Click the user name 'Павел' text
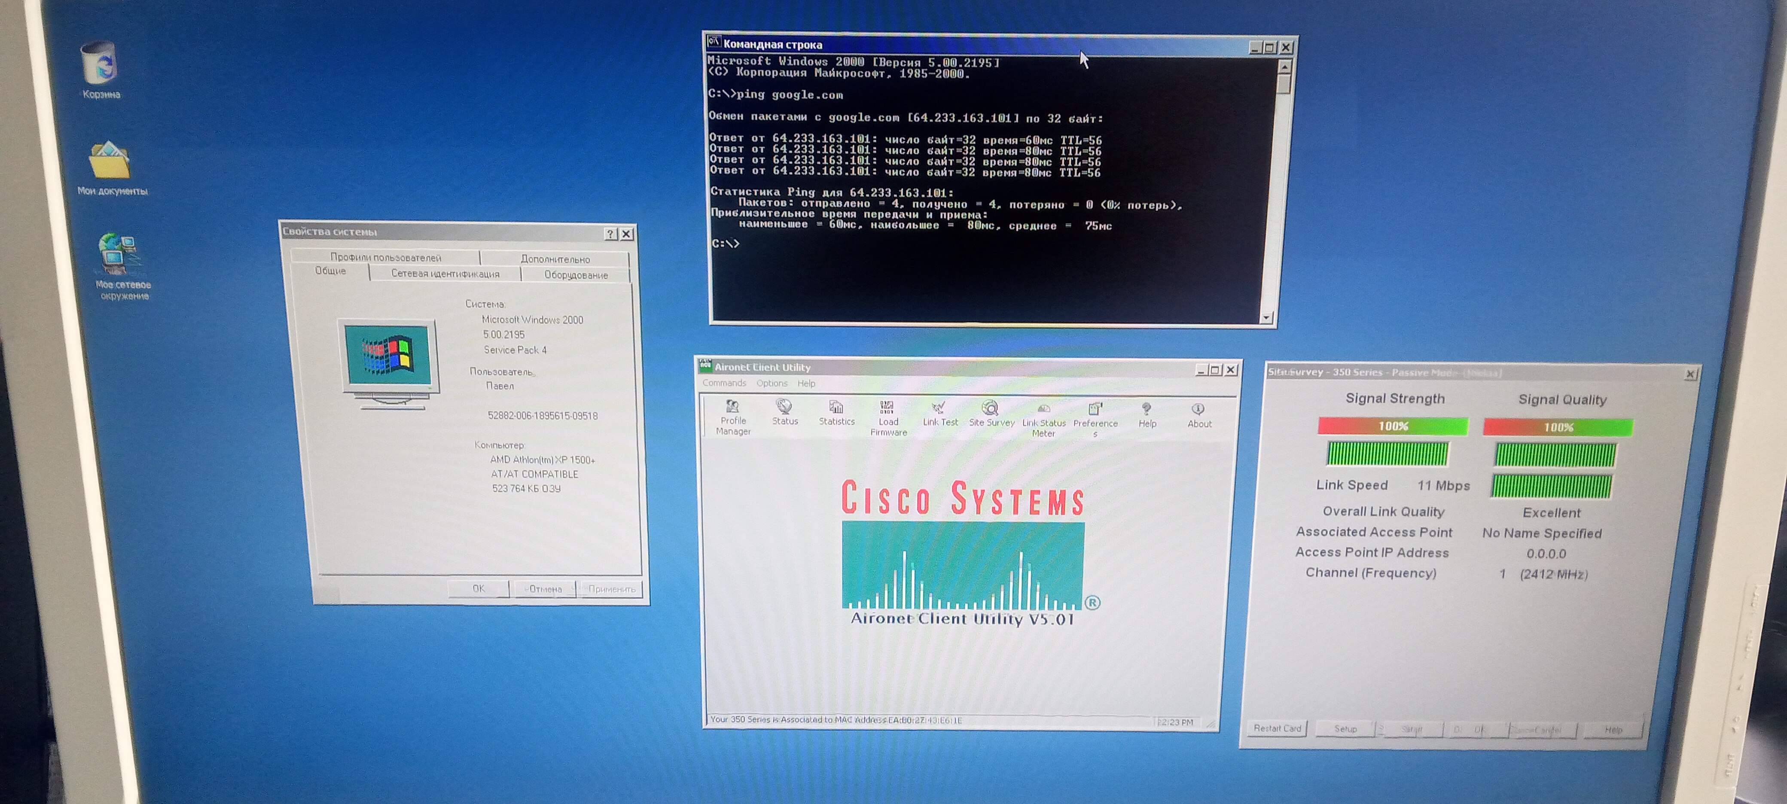This screenshot has width=1787, height=804. click(500, 387)
